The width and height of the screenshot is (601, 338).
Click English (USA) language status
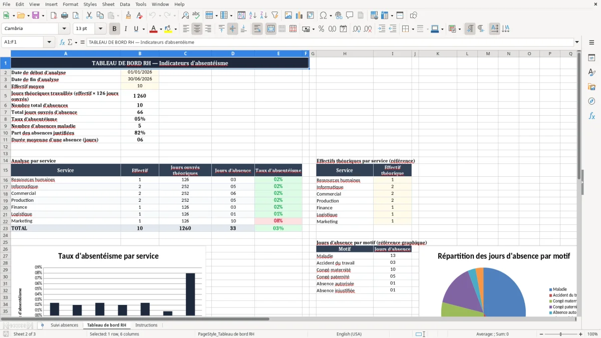point(349,334)
